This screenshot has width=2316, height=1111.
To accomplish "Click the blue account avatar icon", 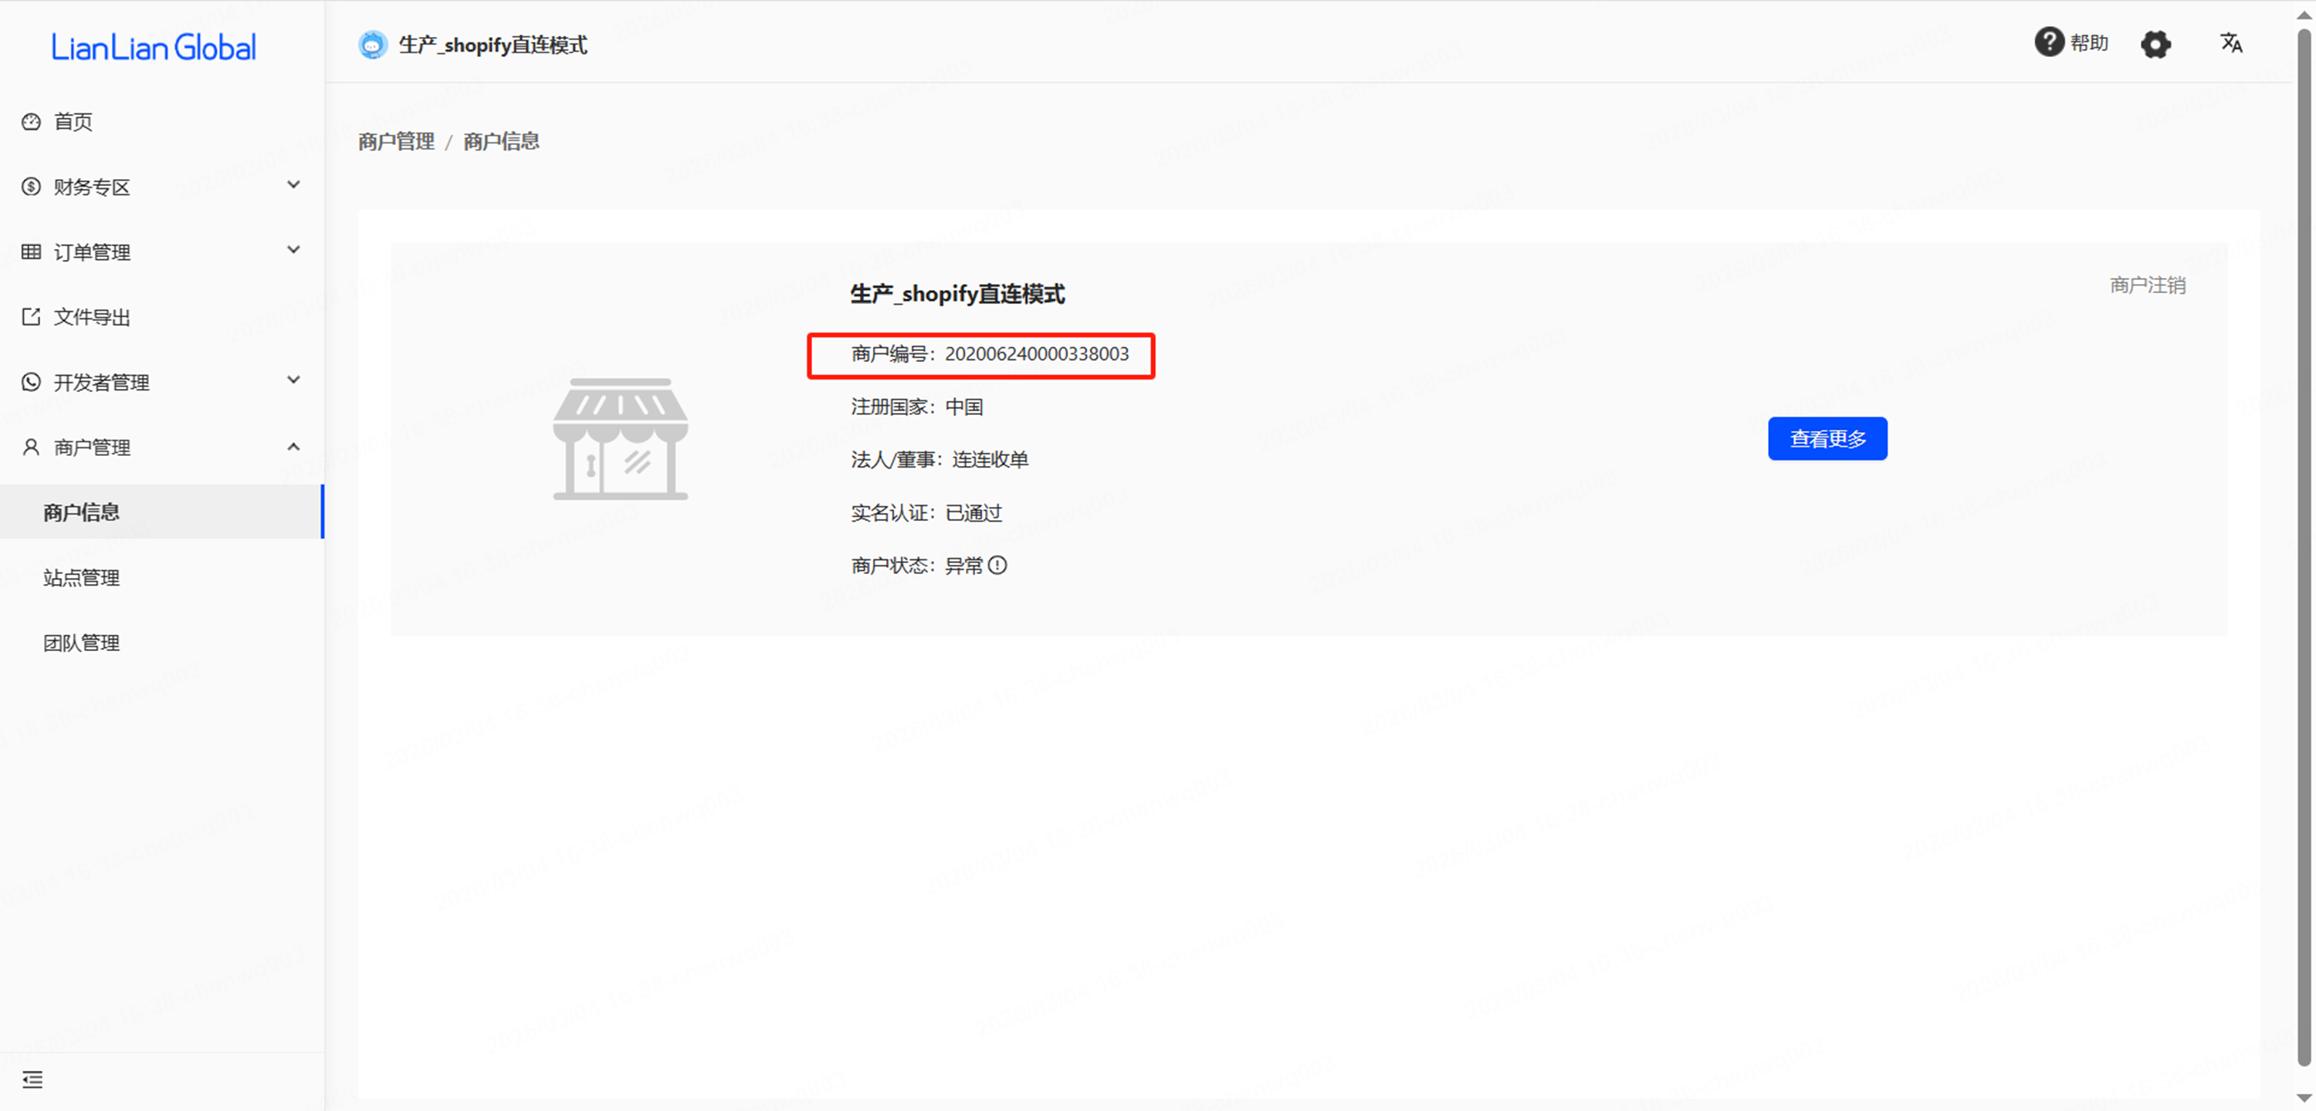I will pos(372,45).
